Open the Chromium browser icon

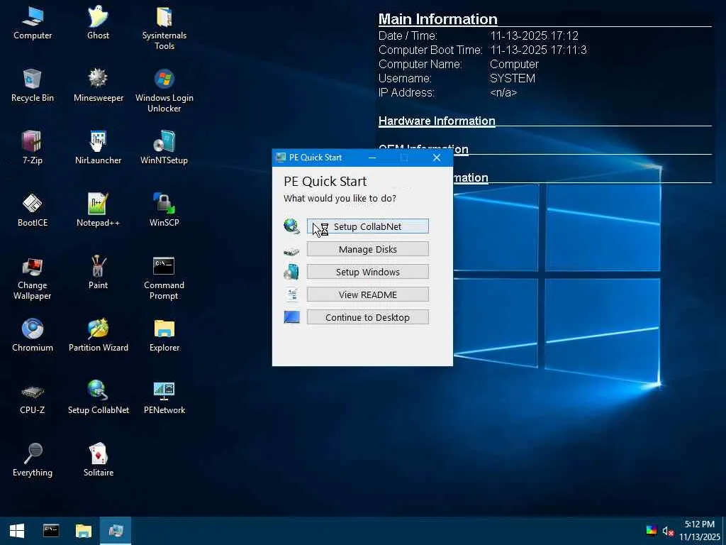[33, 336]
